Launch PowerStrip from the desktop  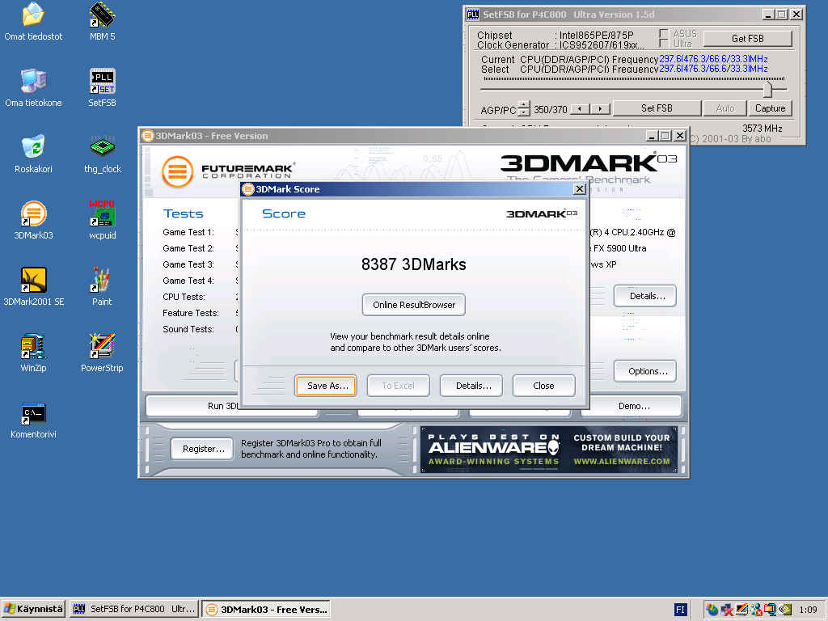click(102, 348)
